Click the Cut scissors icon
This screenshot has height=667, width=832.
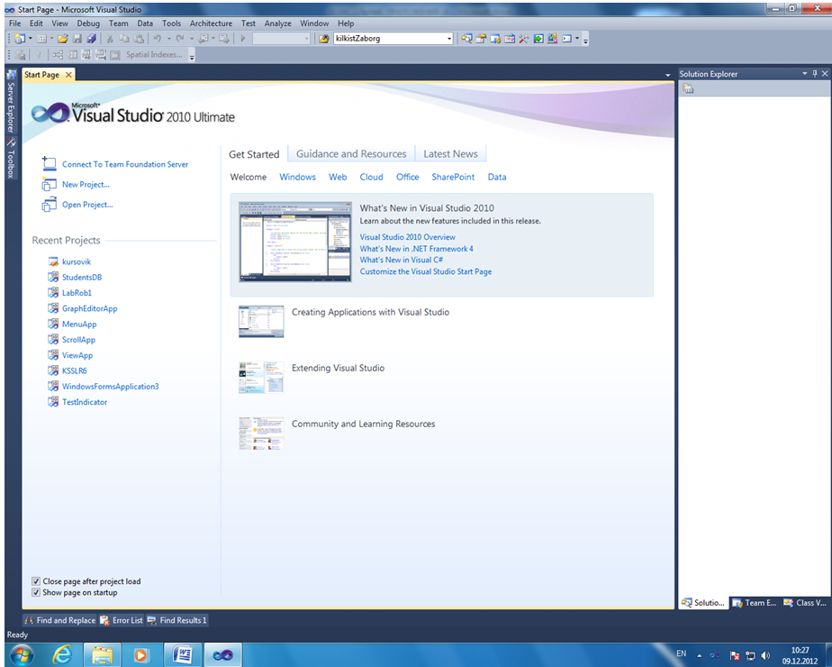(110, 38)
